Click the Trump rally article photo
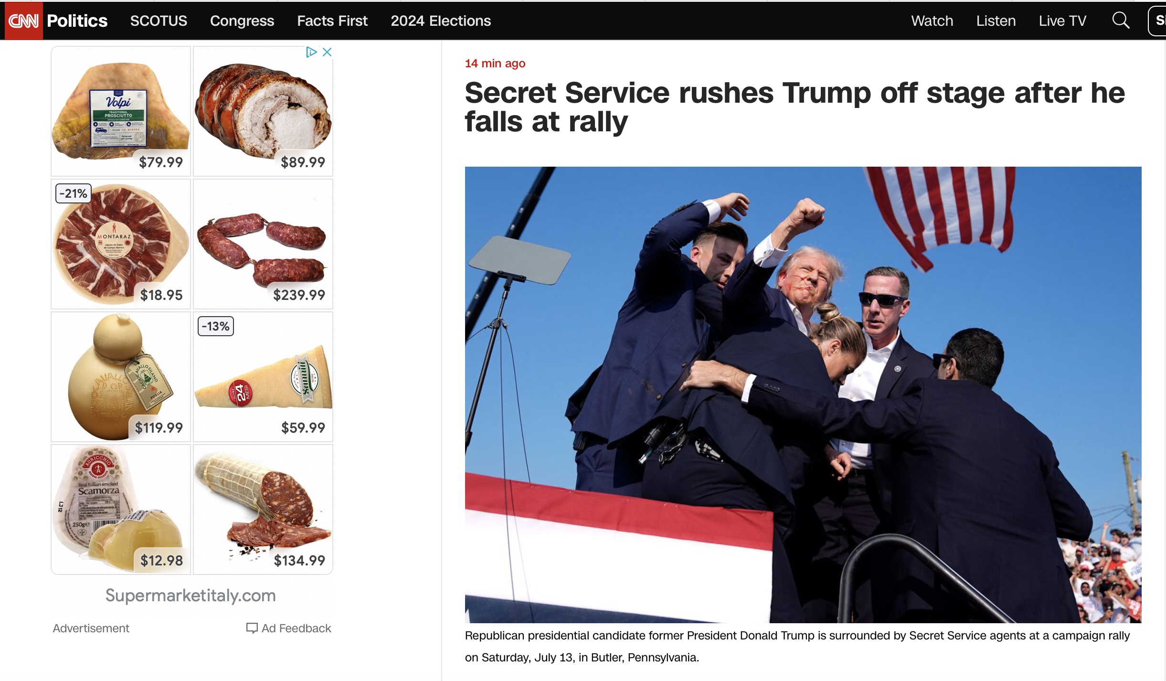The height and width of the screenshot is (681, 1166). coord(803,394)
